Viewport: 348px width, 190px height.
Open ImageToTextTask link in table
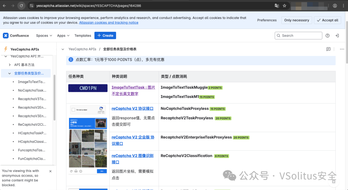tap(133, 91)
